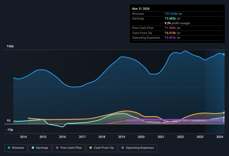This screenshot has height=156, width=229.
Task: Click the blue Revenue endpoint marker on chart
Action: tap(224, 54)
